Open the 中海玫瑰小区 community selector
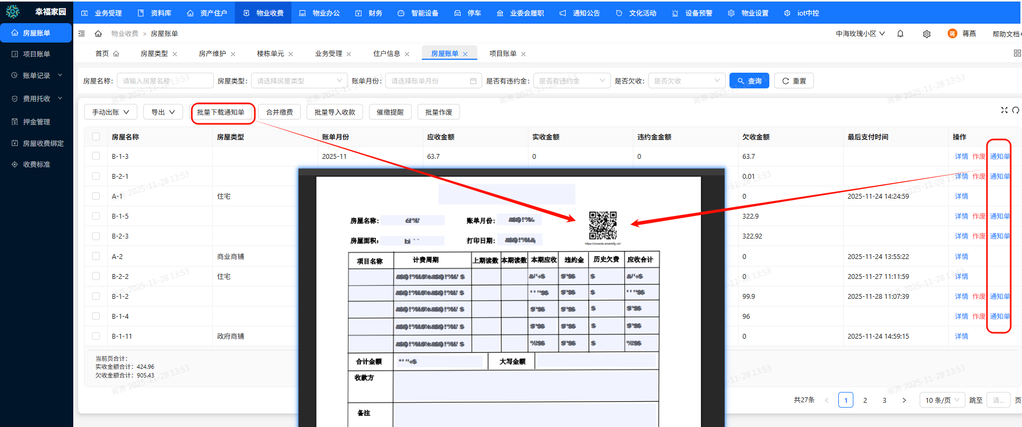The width and height of the screenshot is (1022, 427). pyautogui.click(x=860, y=33)
